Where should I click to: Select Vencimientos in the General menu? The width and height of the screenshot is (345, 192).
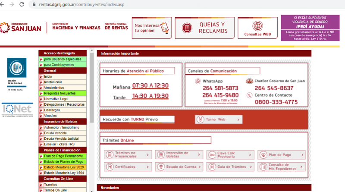click(x=64, y=88)
